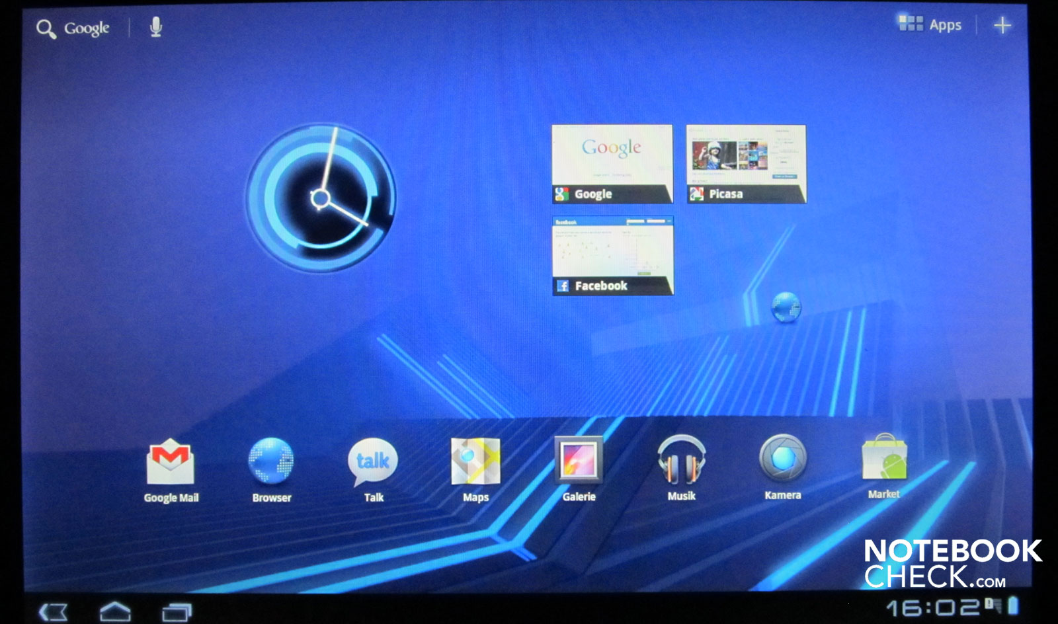Viewport: 1058px width, 624px height.
Task: Open the Google search box
Action: (x=73, y=28)
